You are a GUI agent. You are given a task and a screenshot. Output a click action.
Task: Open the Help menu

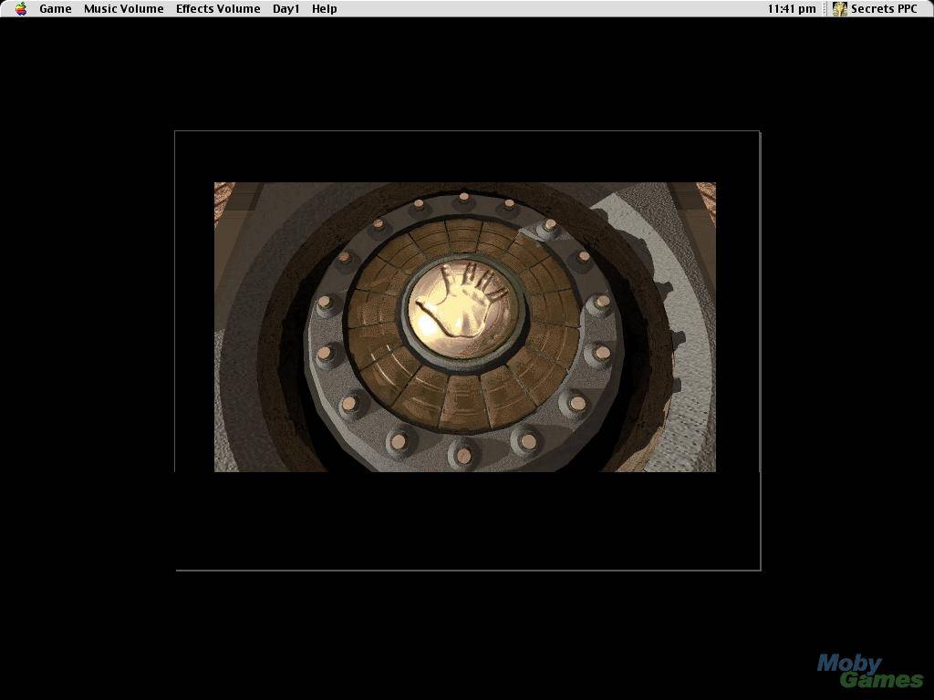click(x=325, y=9)
